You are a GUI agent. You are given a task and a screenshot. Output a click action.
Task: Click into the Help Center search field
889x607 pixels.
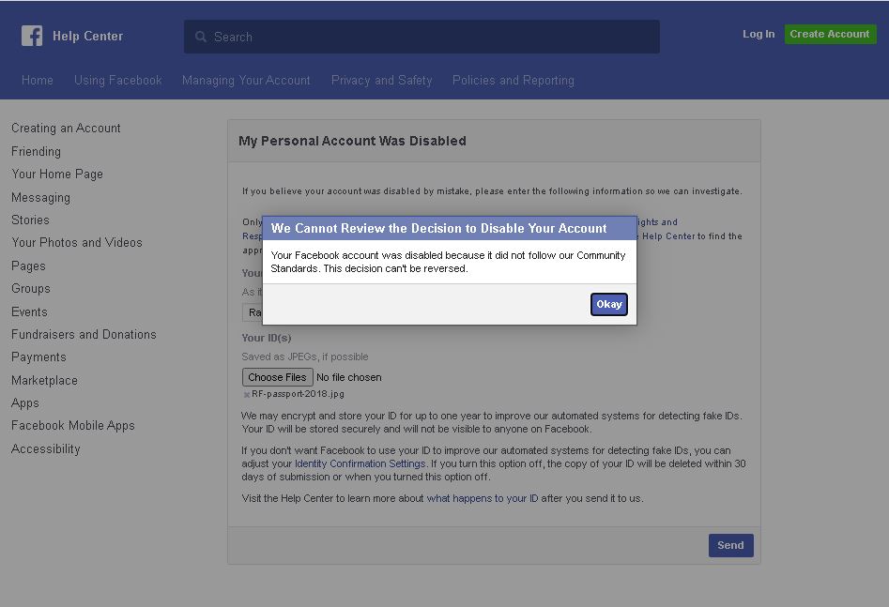(422, 37)
